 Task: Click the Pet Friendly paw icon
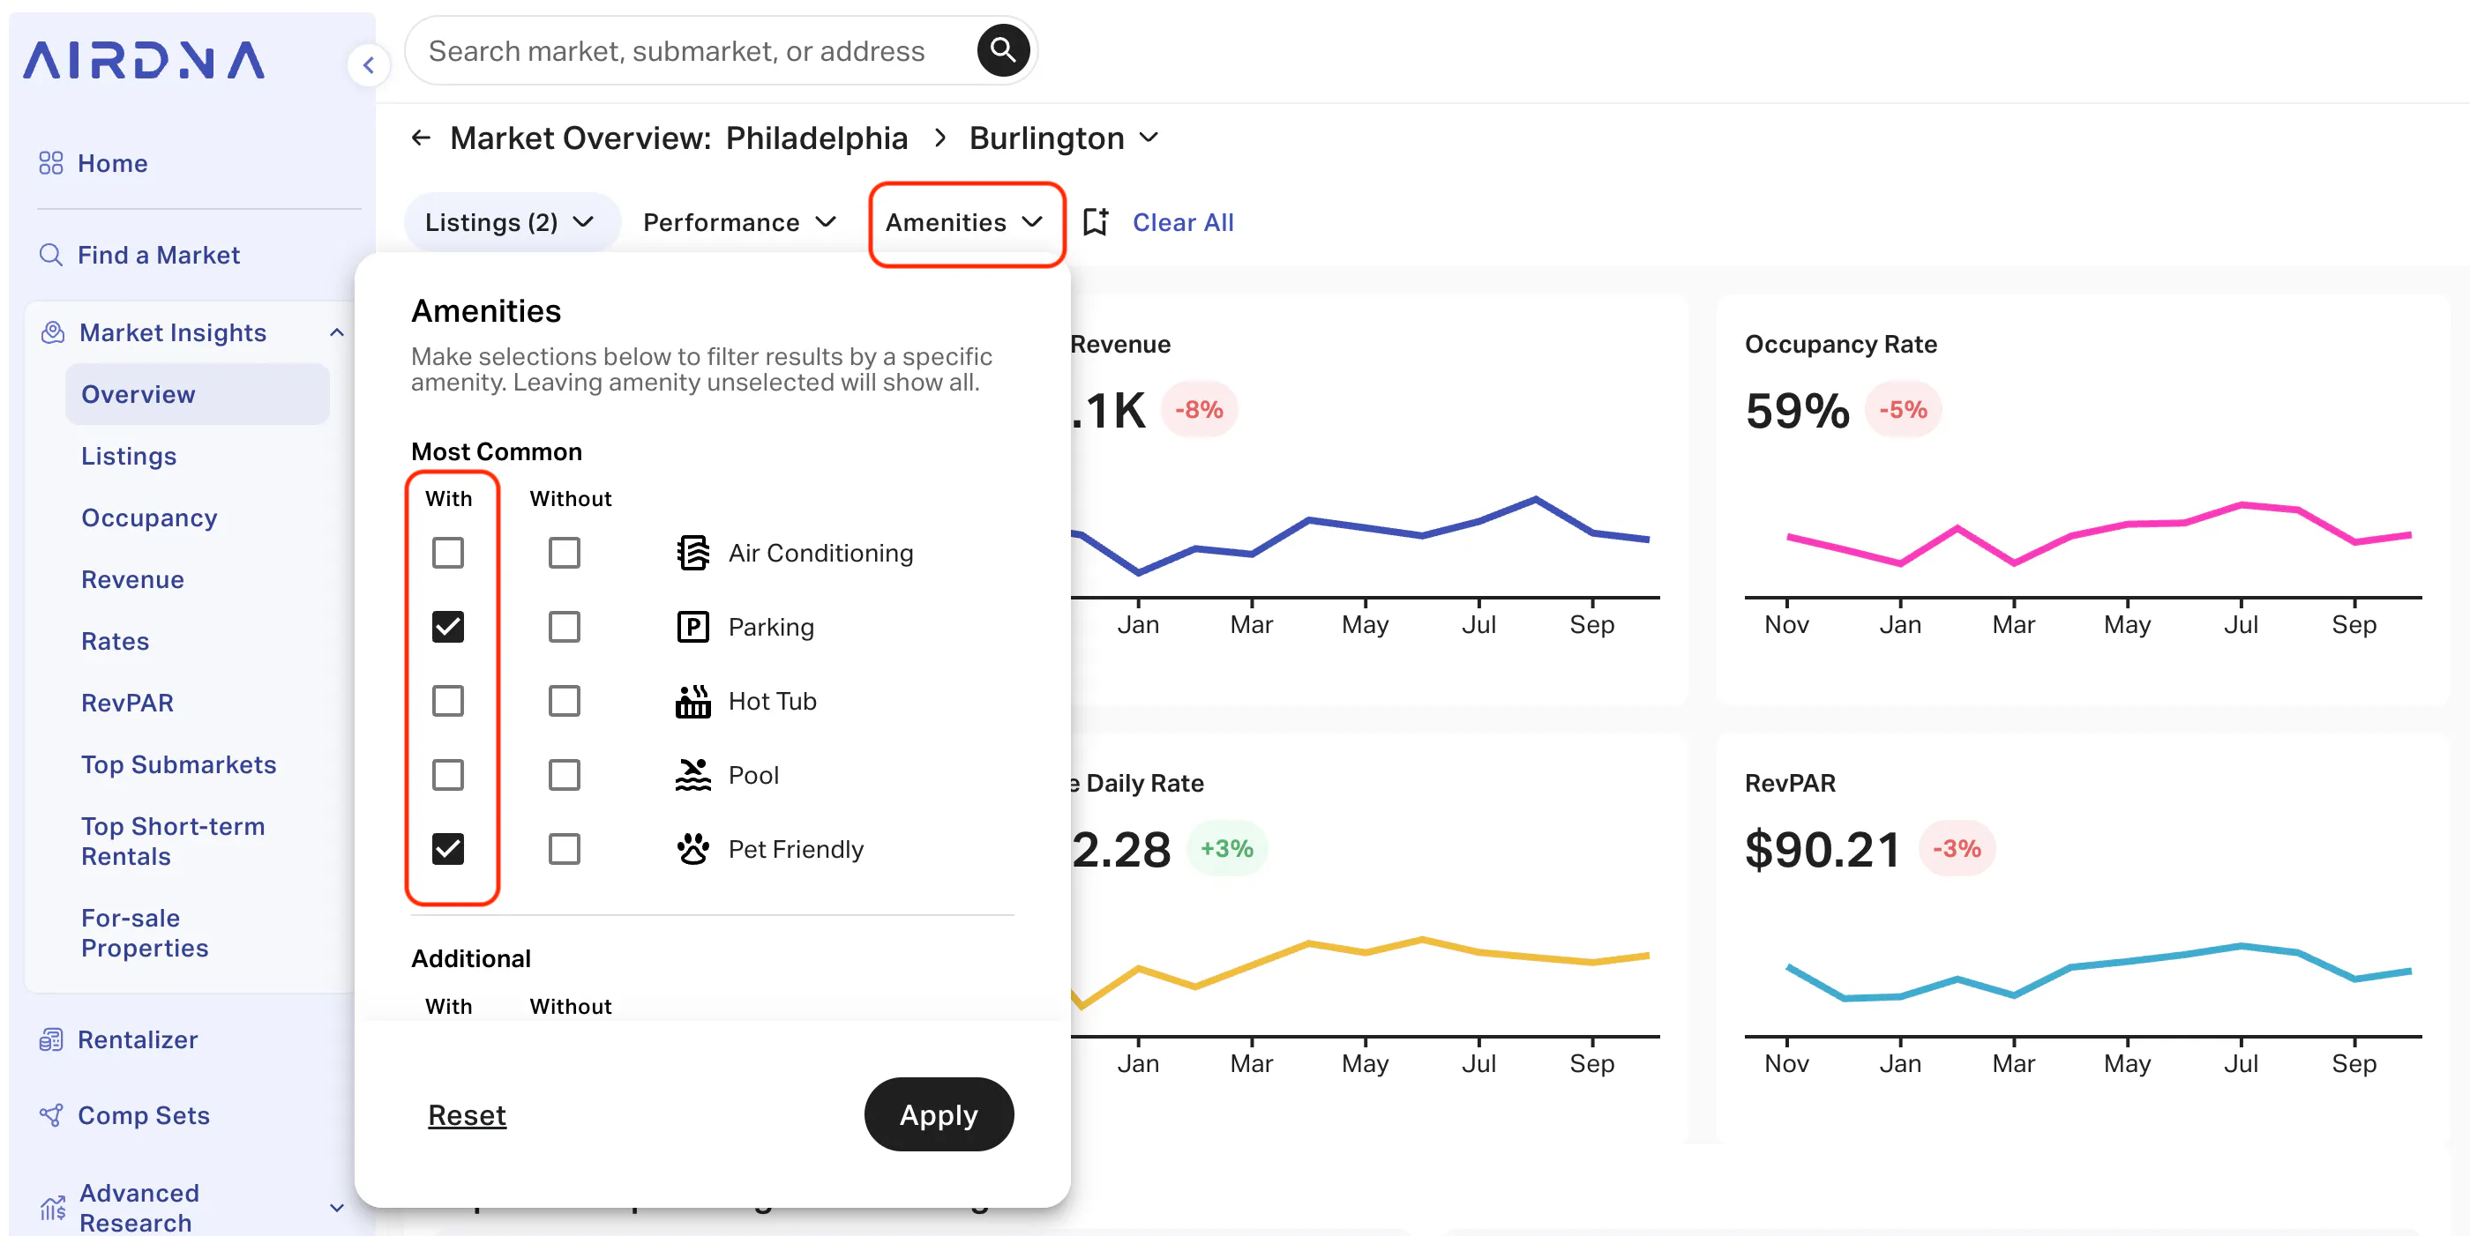[693, 849]
